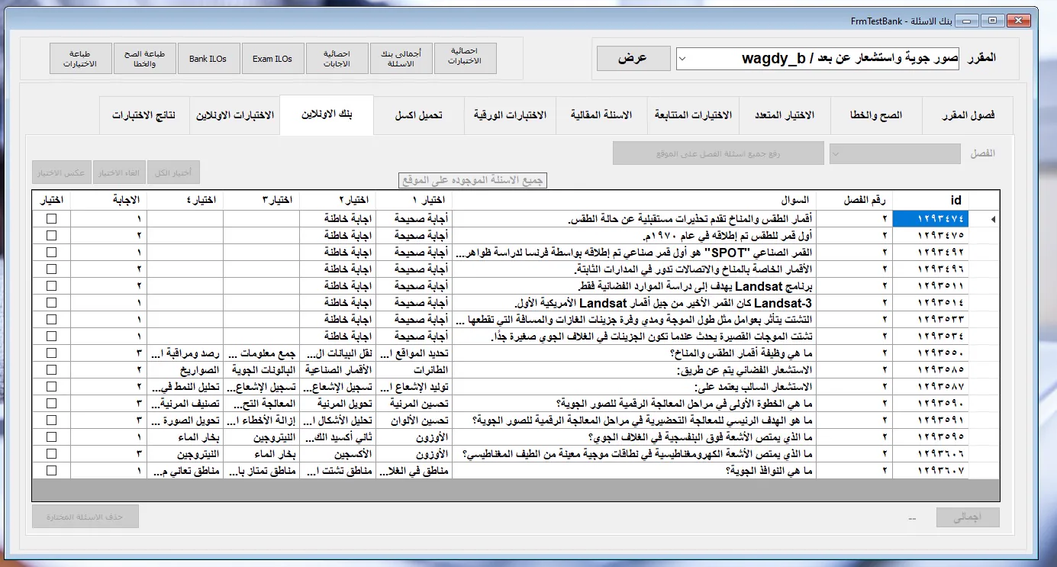Click the اختيار٤ column header
This screenshot has width=1057, height=567.
tap(185, 200)
